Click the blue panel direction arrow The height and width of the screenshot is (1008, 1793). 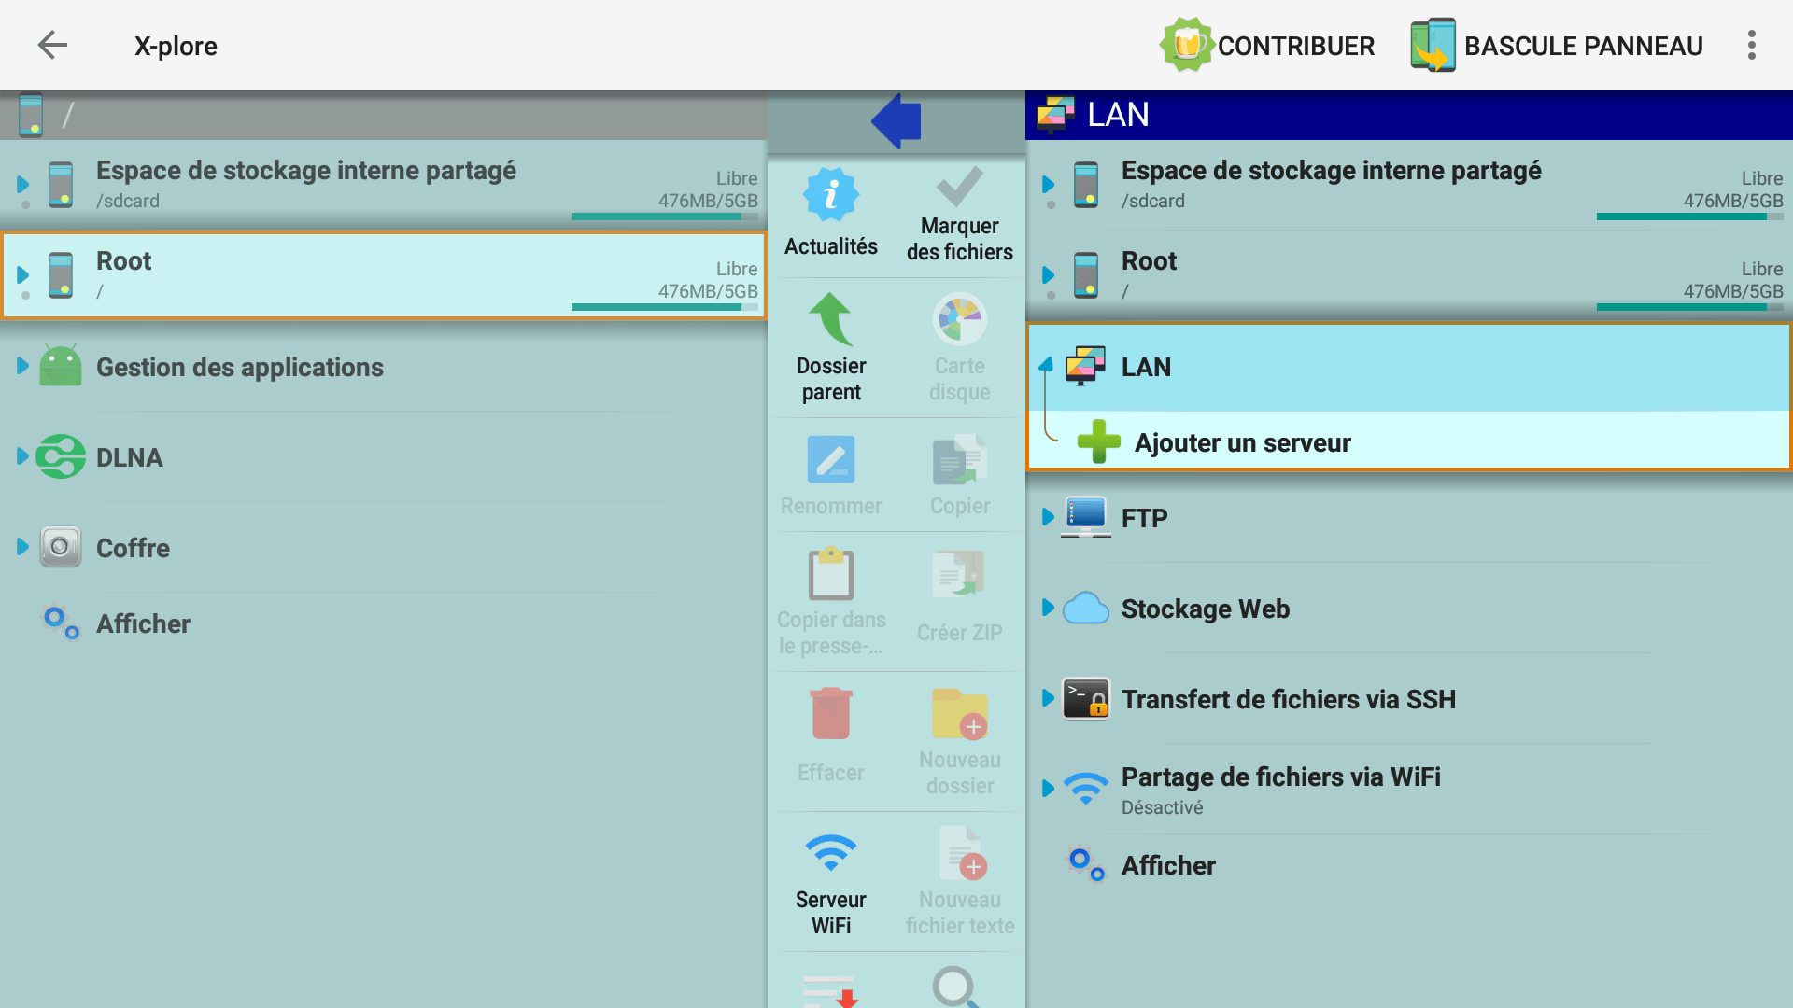tap(896, 121)
